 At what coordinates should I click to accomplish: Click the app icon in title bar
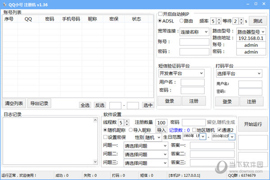pyautogui.click(x=4, y=4)
